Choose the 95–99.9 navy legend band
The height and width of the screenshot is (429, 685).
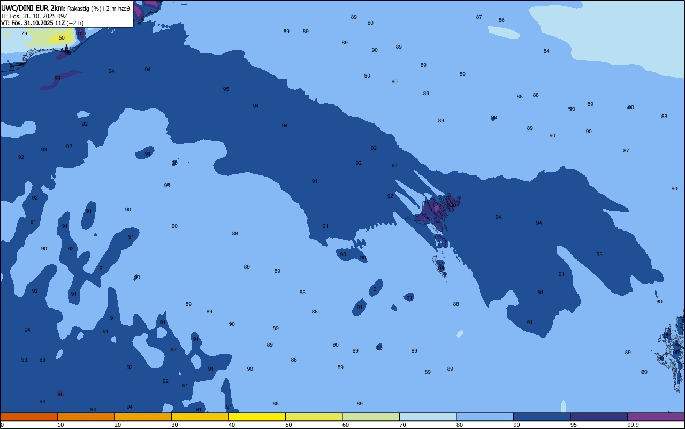point(599,417)
